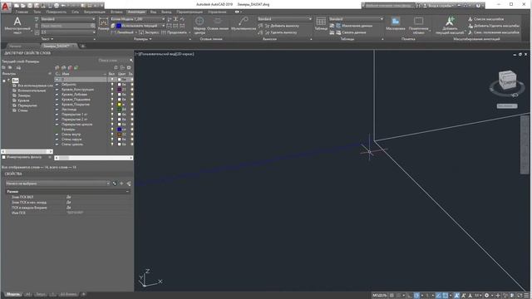Activate the Осевая линия tool
Image resolution: width=532 pixels, height=299 pixels.
218,23
